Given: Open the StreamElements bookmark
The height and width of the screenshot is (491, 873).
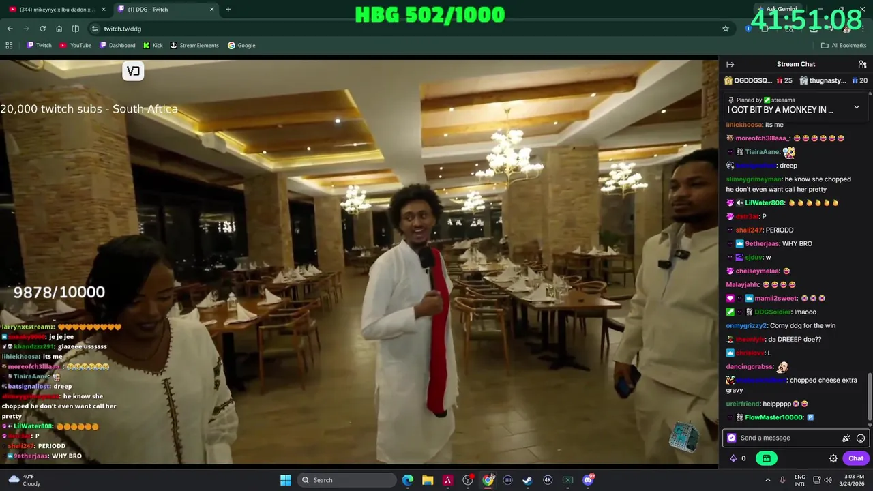Looking at the screenshot, I should (194, 45).
